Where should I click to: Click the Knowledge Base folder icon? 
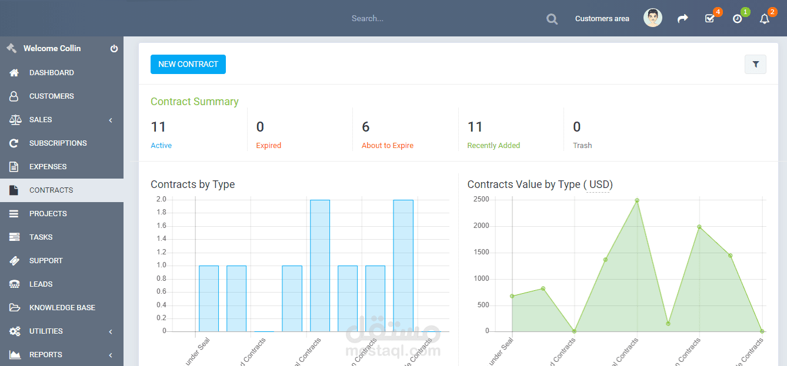click(x=15, y=308)
